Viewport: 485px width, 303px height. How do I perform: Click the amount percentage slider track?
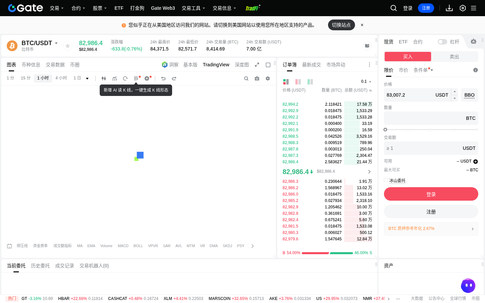(431, 130)
